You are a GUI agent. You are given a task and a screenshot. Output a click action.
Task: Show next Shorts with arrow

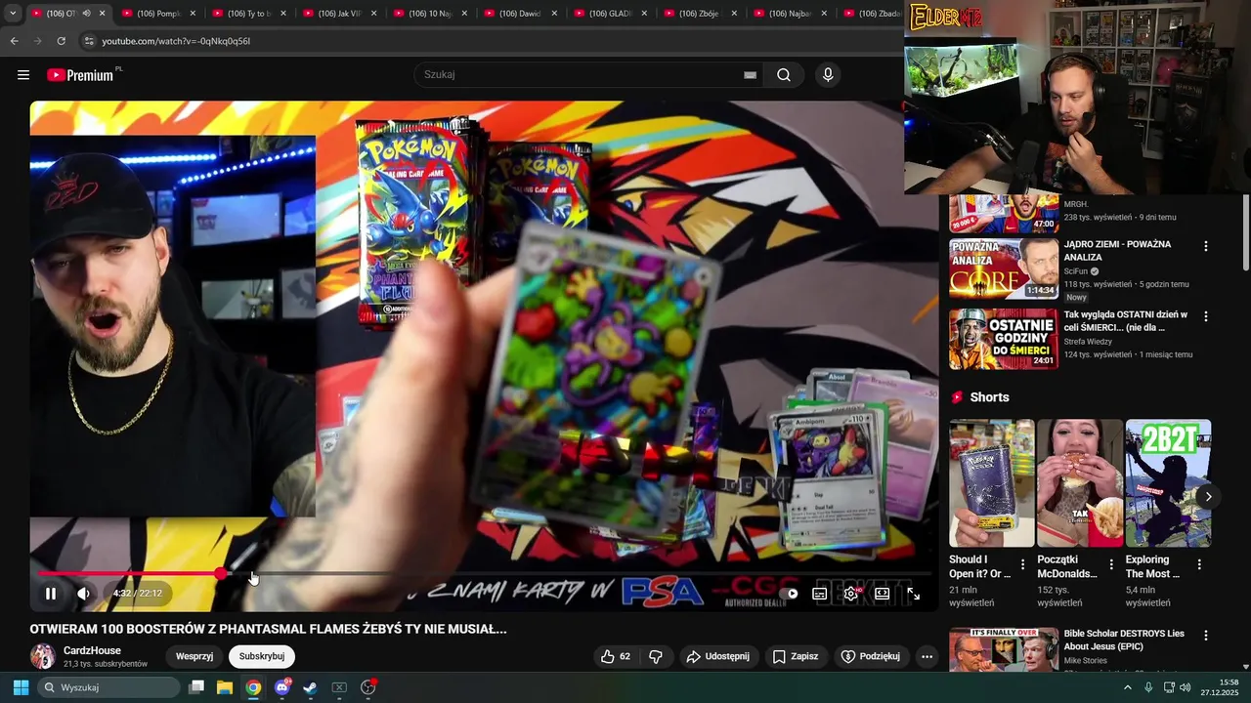click(1208, 496)
